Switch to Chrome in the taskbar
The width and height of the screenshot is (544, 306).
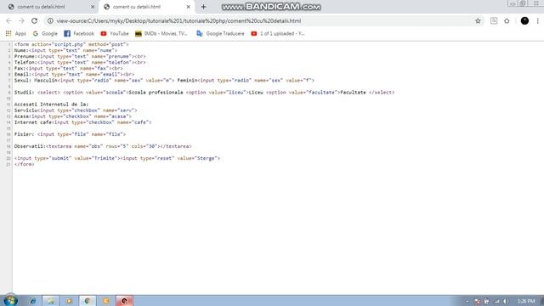pos(88,301)
